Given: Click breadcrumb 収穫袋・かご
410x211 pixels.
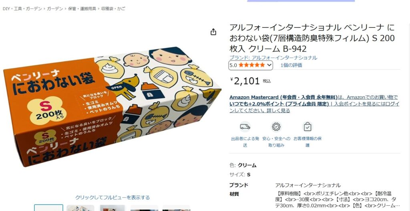Looking at the screenshot, I should [x=113, y=9].
